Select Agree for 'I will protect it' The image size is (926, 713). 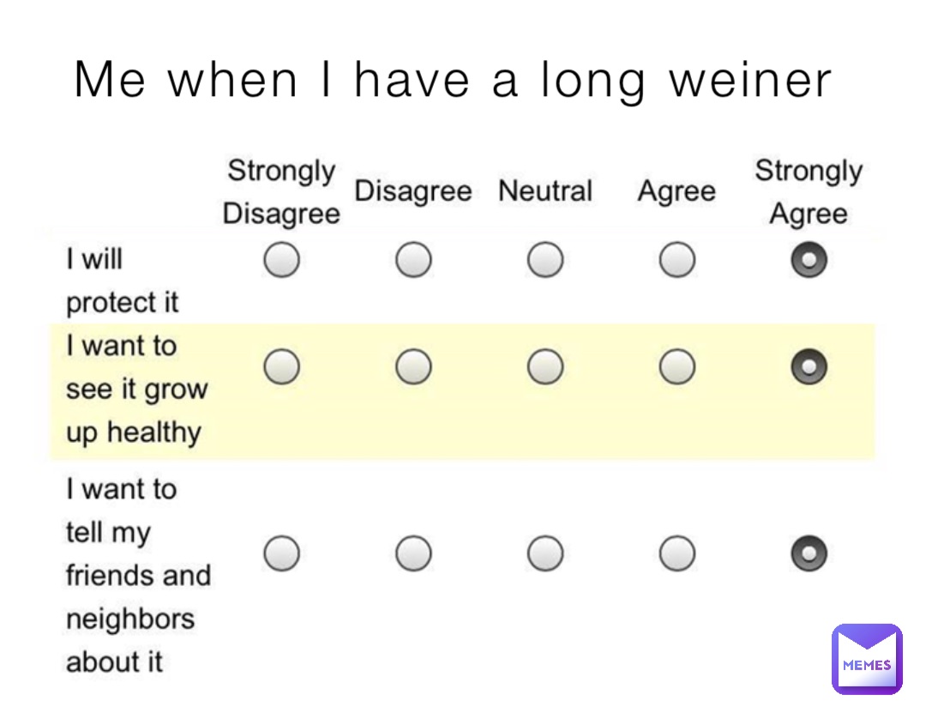676,260
